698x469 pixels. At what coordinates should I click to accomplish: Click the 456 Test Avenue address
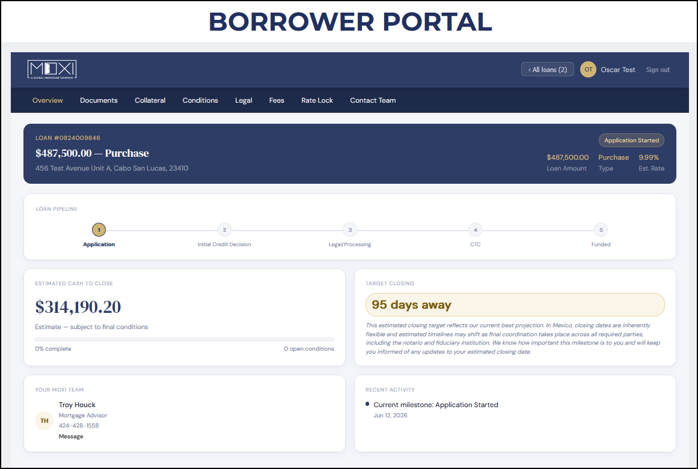(x=112, y=168)
